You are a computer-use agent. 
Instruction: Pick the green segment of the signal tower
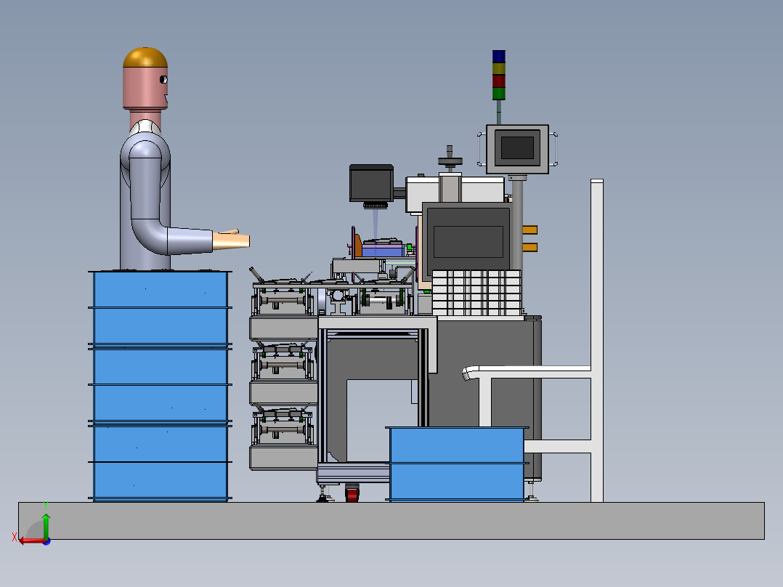[498, 94]
